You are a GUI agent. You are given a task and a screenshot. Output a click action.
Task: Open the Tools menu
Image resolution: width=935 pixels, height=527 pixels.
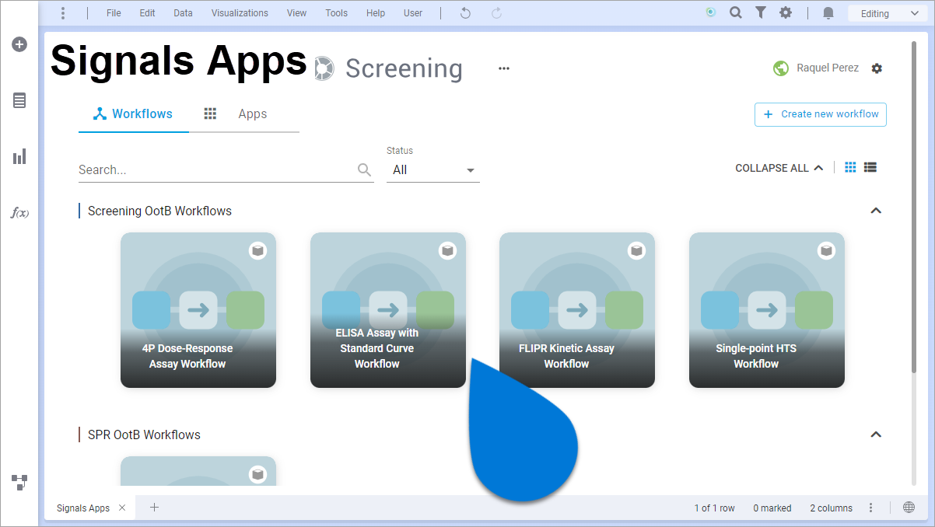point(336,12)
